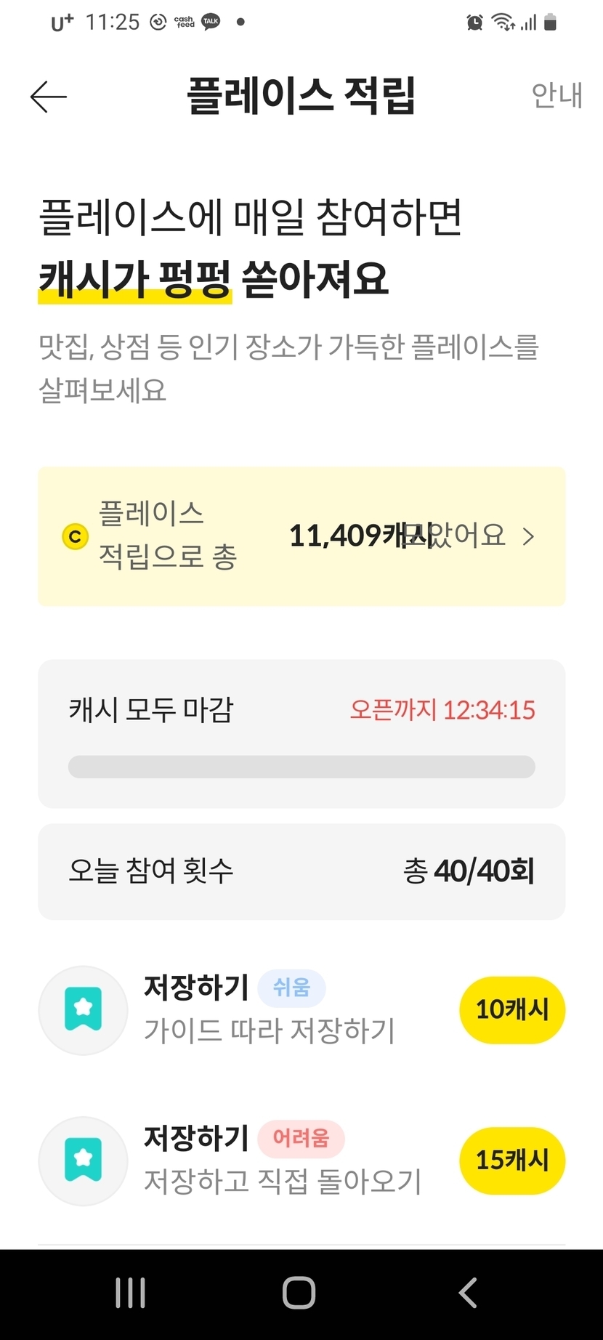Tap the KakaoTalk notification icon in status bar
603x1340 pixels.
pos(211,22)
